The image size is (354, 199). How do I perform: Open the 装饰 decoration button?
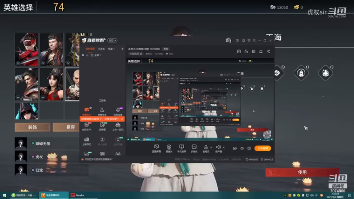click(x=32, y=127)
